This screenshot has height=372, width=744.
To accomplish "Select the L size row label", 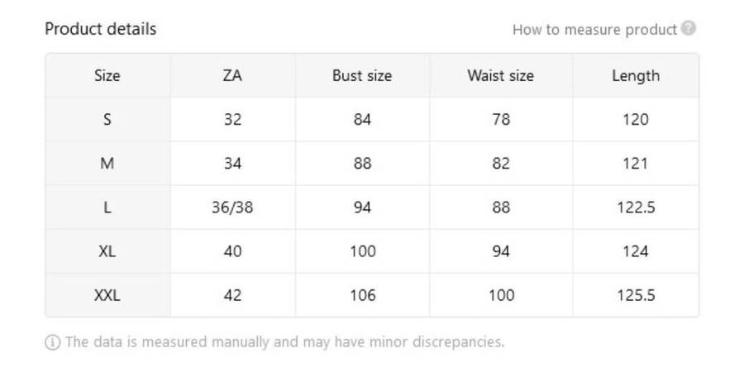I will coord(107,207).
